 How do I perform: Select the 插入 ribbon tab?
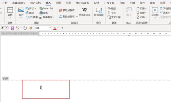click(48, 3)
